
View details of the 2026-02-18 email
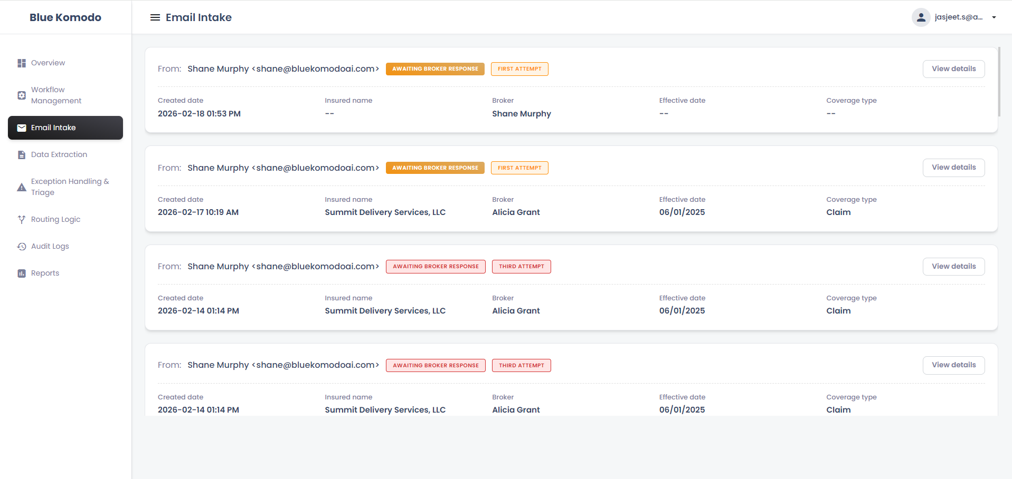click(953, 69)
